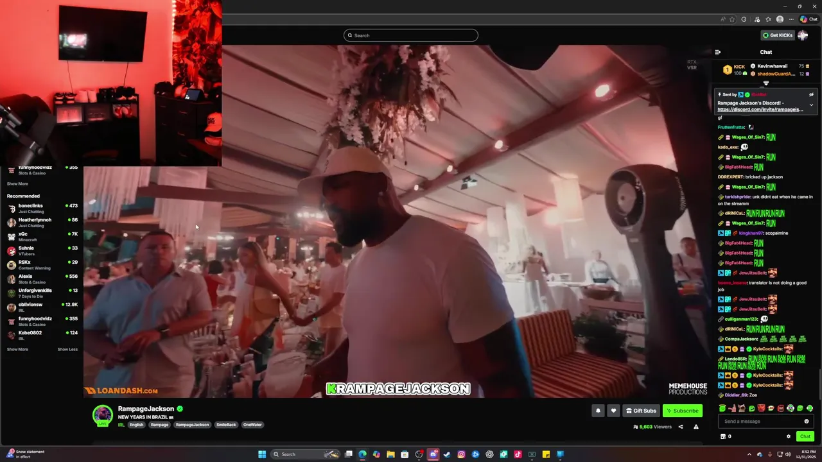822x462 pixels.
Task: Click the report warning triangle icon
Action: click(x=695, y=427)
